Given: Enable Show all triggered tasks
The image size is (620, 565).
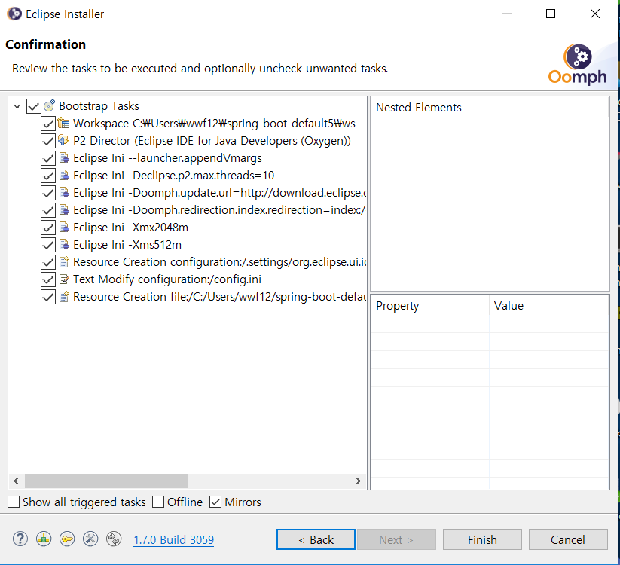Looking at the screenshot, I should (x=14, y=502).
